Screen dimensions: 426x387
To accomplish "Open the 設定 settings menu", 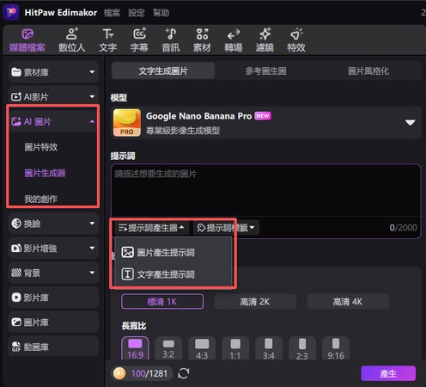I will tap(137, 13).
